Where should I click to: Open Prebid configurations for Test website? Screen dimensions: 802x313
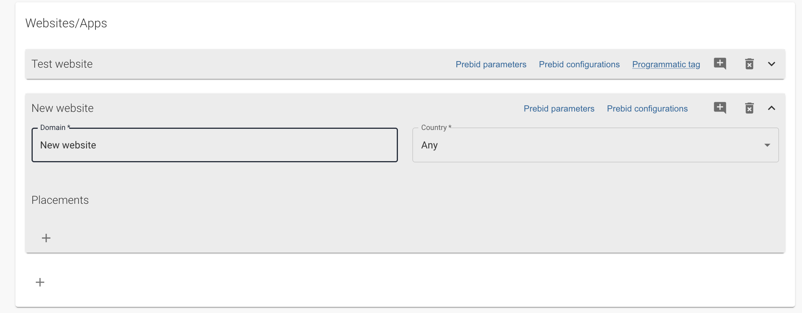(579, 64)
